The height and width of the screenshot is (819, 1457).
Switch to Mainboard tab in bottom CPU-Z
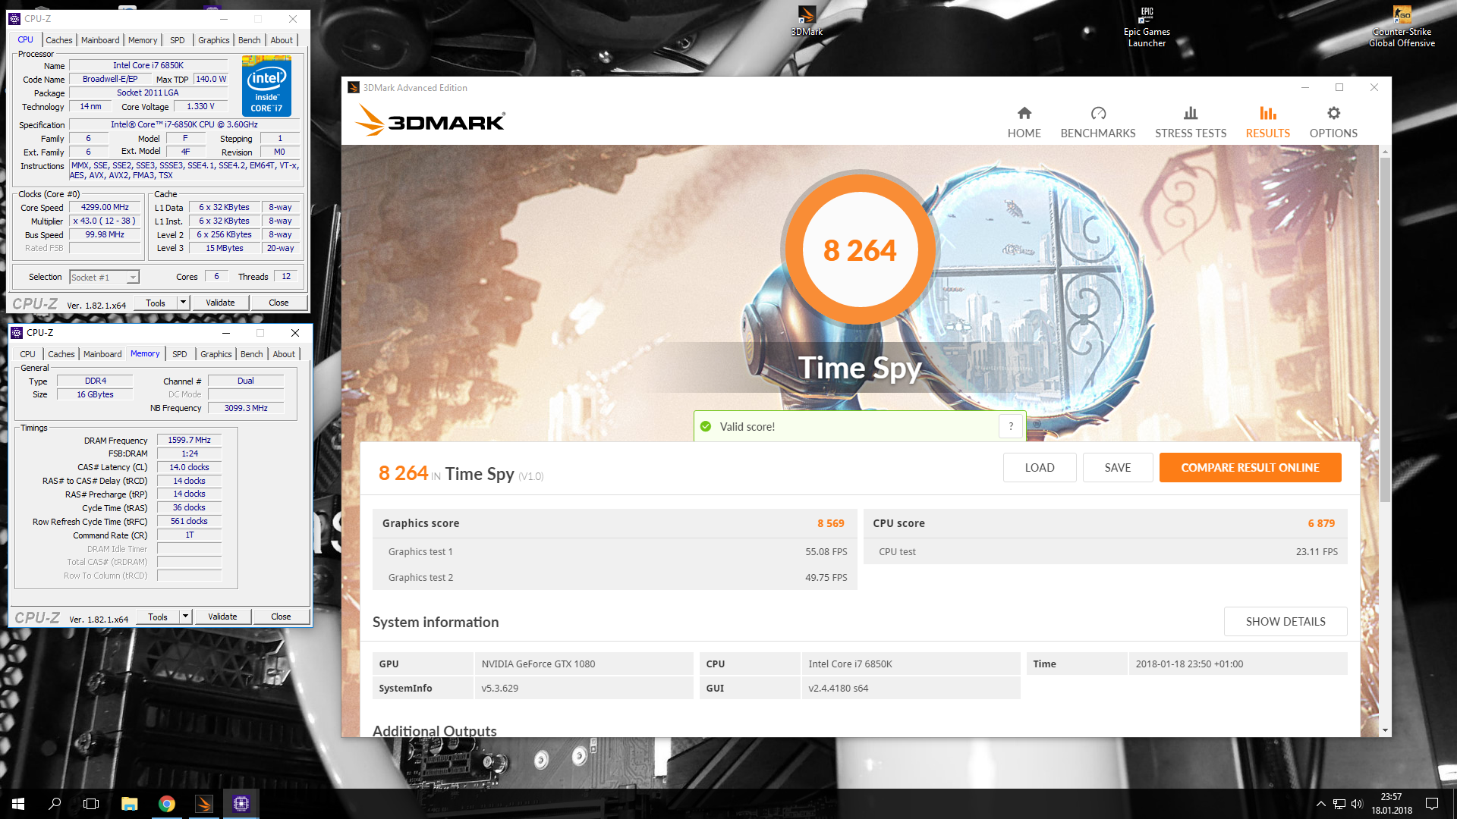click(102, 354)
